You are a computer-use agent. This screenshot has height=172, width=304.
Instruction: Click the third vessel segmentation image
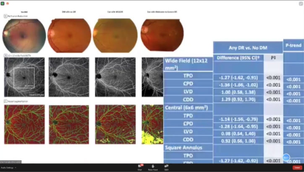115,125
